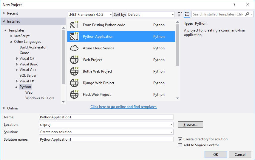Click the Azure Cloud Service cloud icon
This screenshot has height=160, width=255.
[x=74, y=48]
